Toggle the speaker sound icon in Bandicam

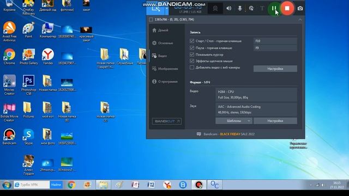click(228, 9)
